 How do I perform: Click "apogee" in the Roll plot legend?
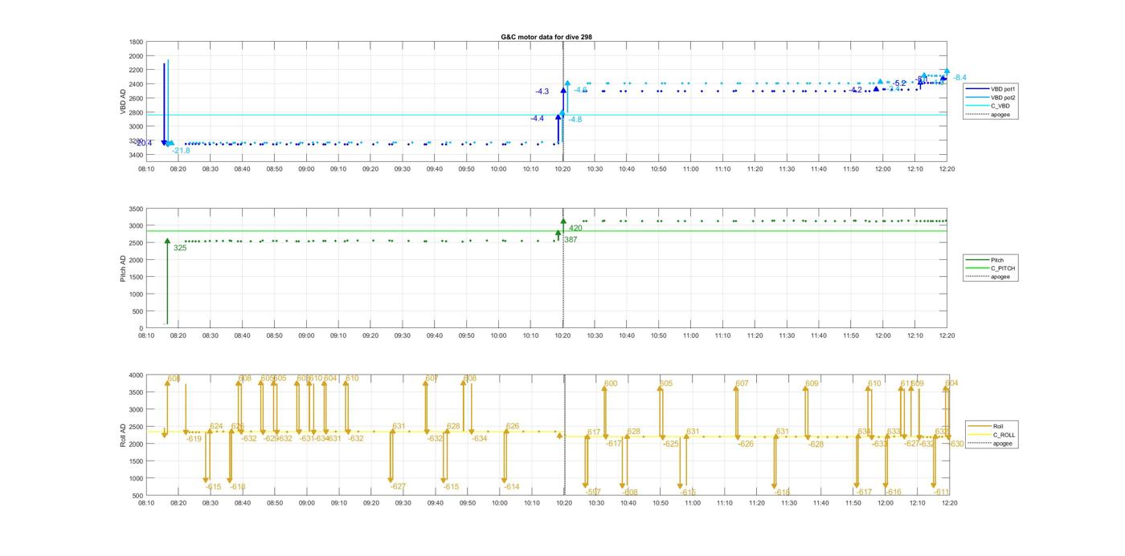(x=990, y=443)
